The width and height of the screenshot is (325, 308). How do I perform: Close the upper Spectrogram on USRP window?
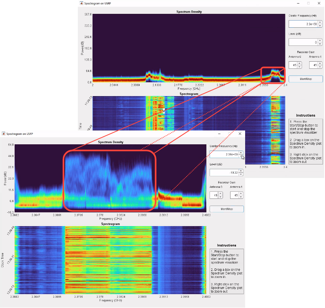click(x=318, y=3)
